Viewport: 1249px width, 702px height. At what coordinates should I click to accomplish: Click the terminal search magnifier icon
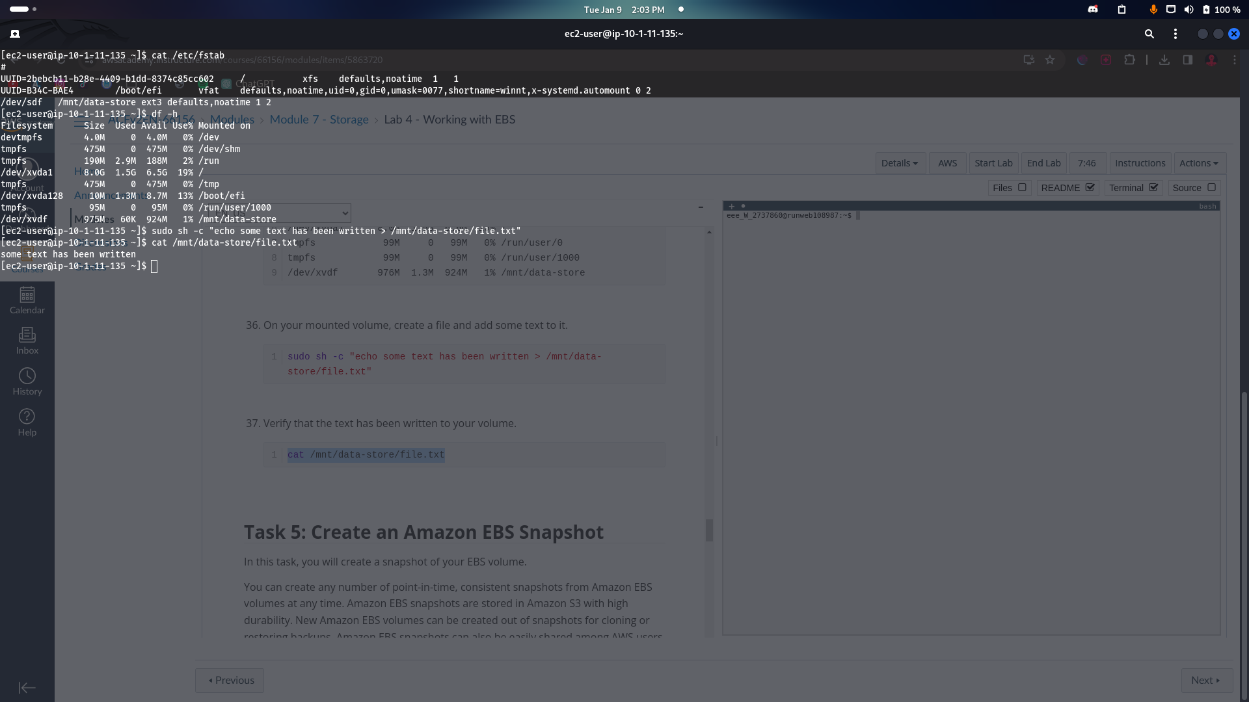click(x=1149, y=34)
